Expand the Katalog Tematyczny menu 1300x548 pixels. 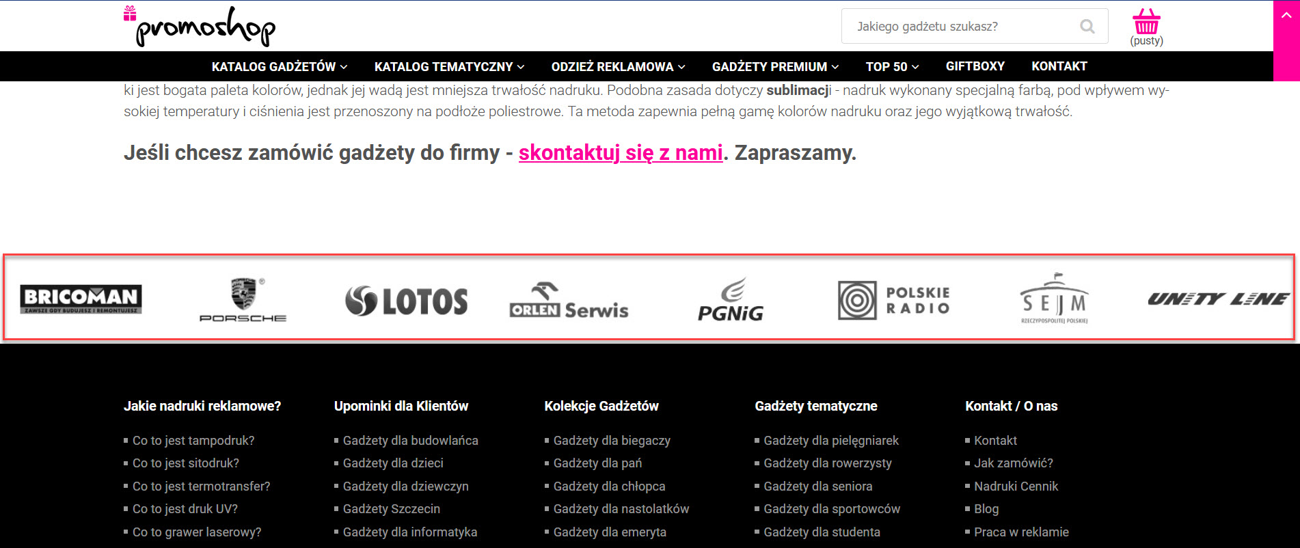point(449,66)
